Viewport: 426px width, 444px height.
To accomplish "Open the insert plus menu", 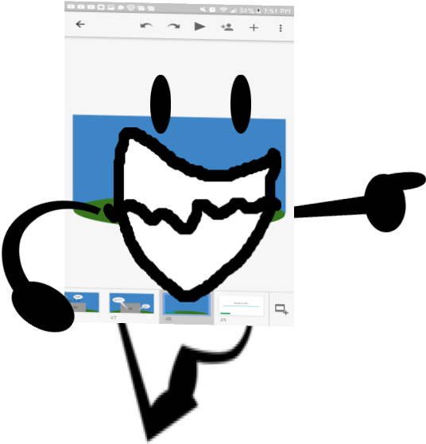I will [254, 28].
